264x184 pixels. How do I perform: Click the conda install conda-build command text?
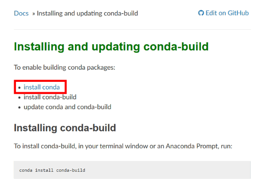52,170
